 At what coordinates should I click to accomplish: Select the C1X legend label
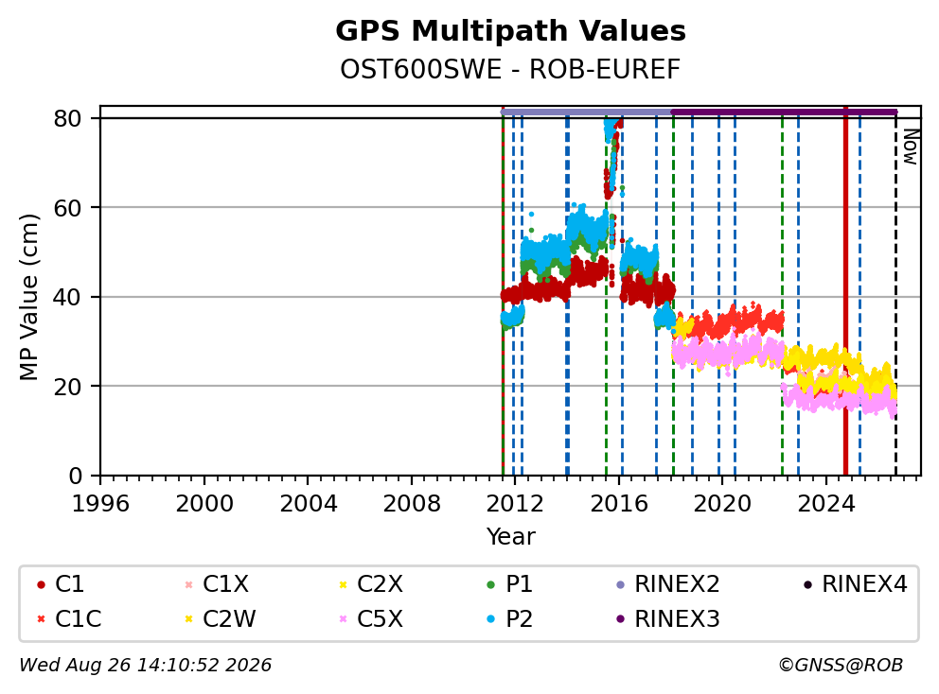click(x=226, y=584)
